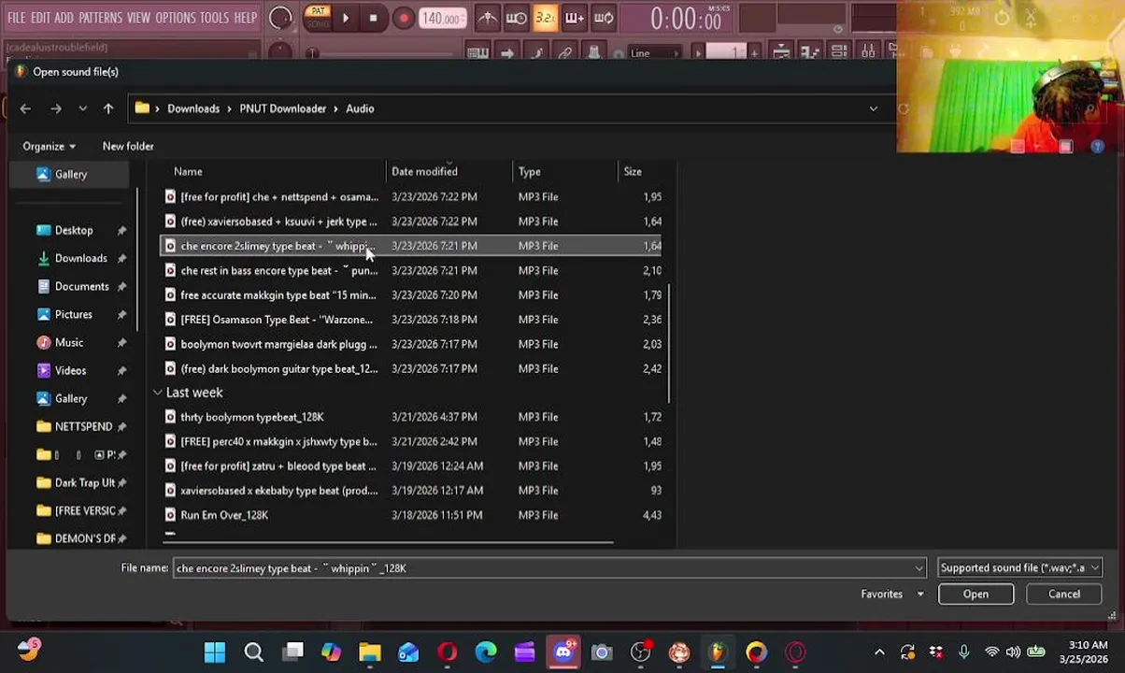Collapse the 'Last week' group

158,393
